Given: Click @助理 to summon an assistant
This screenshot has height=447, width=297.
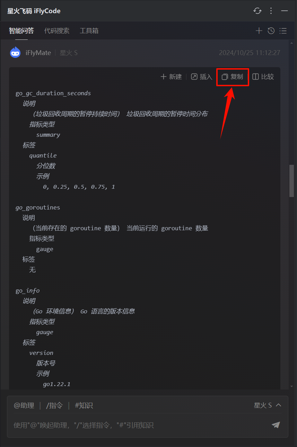Looking at the screenshot, I should coord(24,405).
